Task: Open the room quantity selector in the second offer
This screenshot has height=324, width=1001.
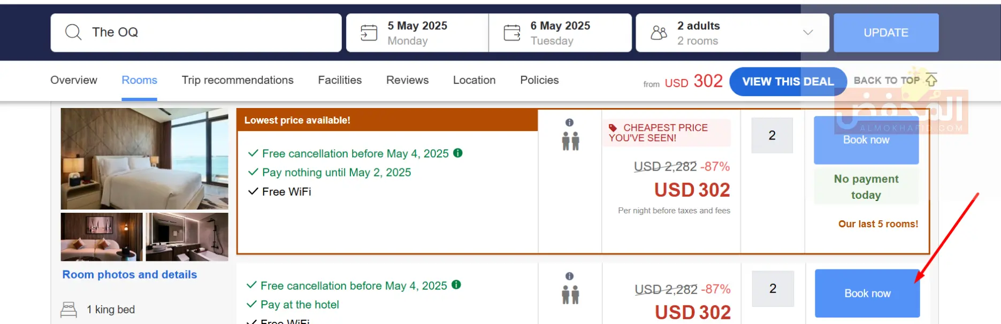Action: point(773,289)
